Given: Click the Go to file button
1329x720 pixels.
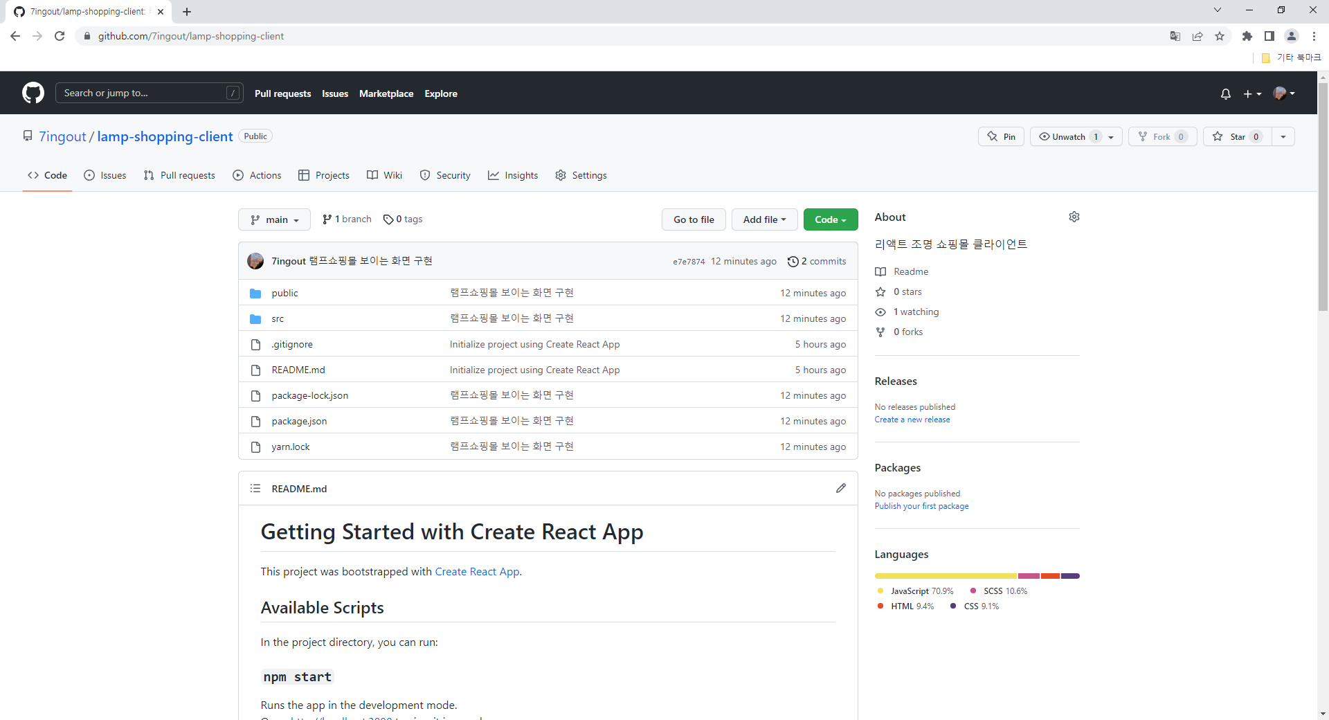Looking at the screenshot, I should (694, 219).
